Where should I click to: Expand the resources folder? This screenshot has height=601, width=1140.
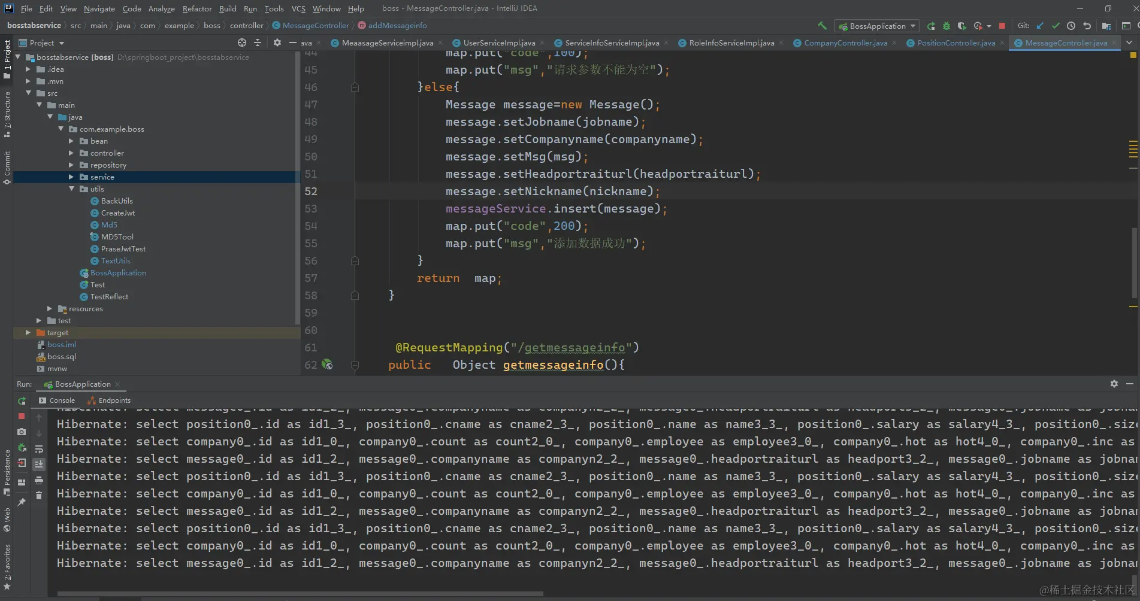tap(49, 308)
